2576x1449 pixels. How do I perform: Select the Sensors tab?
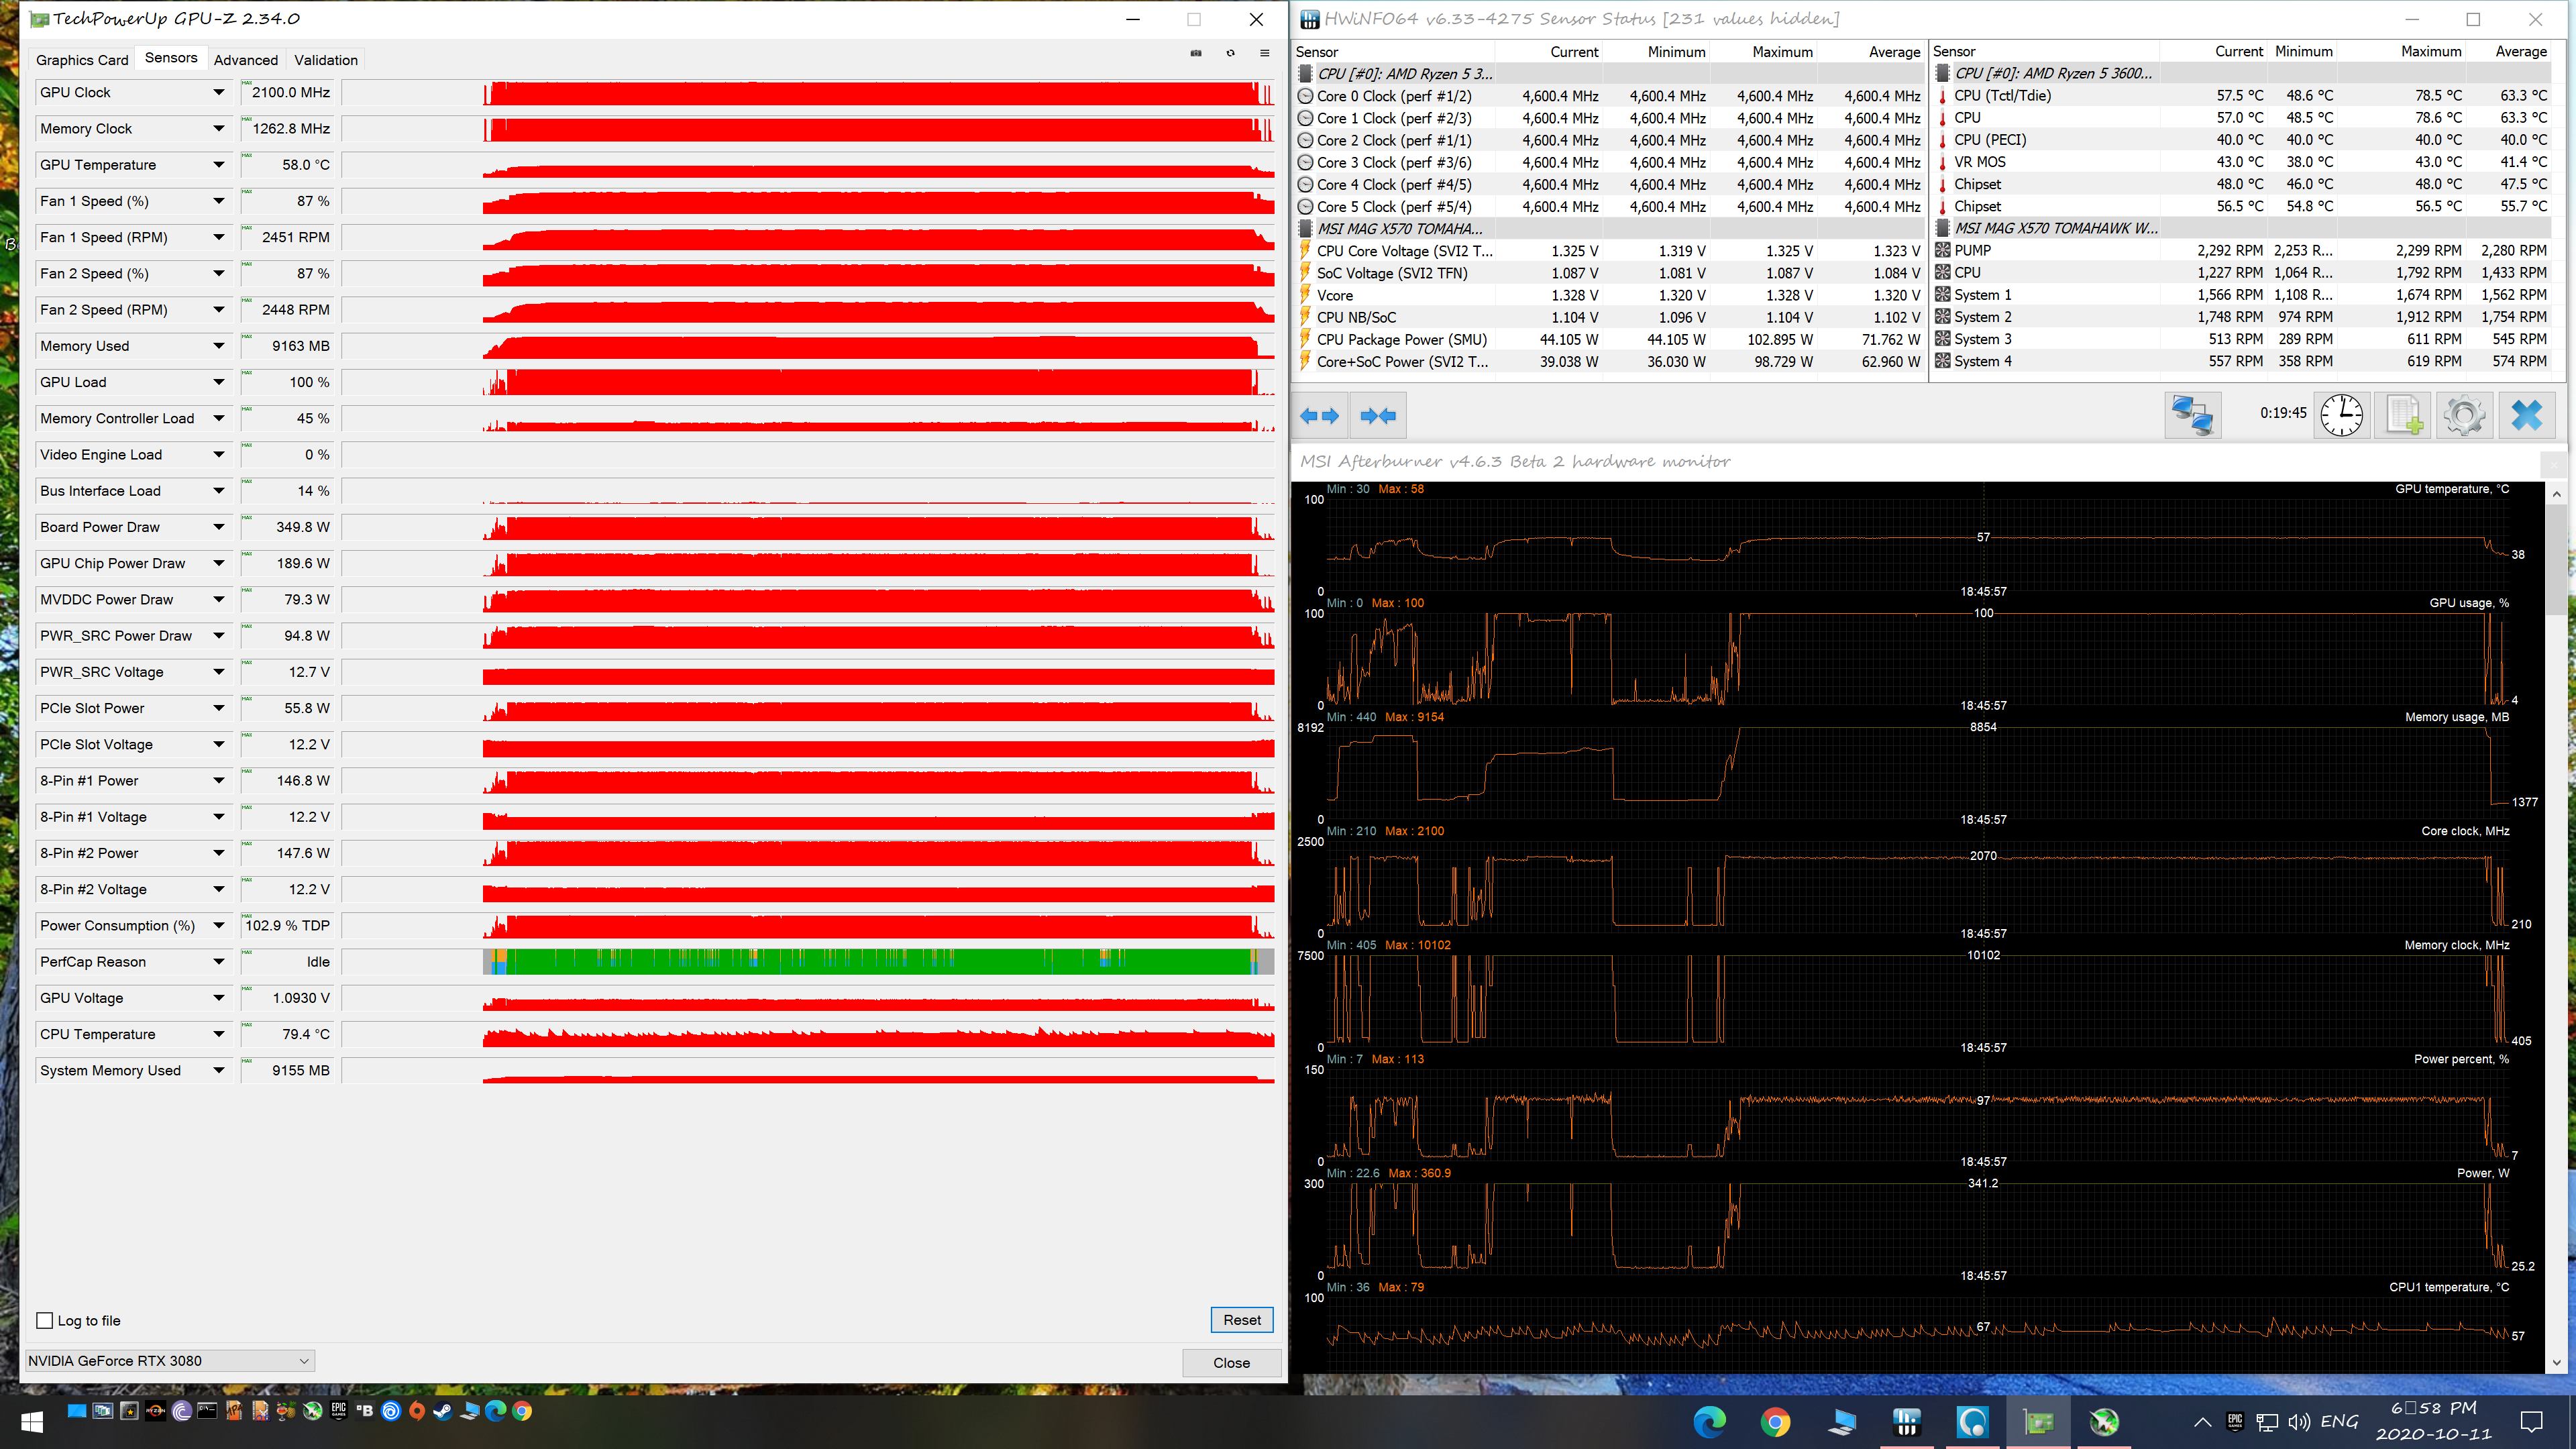tap(171, 58)
